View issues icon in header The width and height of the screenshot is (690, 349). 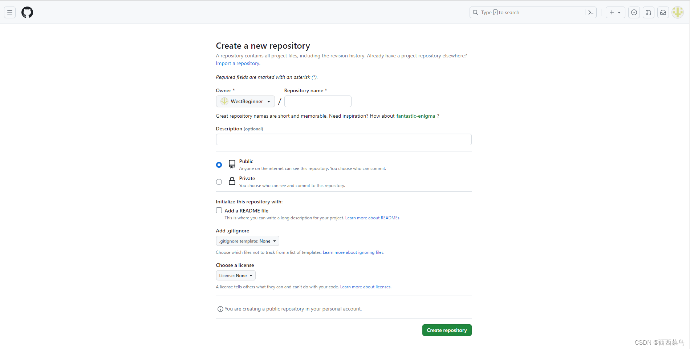[634, 12]
